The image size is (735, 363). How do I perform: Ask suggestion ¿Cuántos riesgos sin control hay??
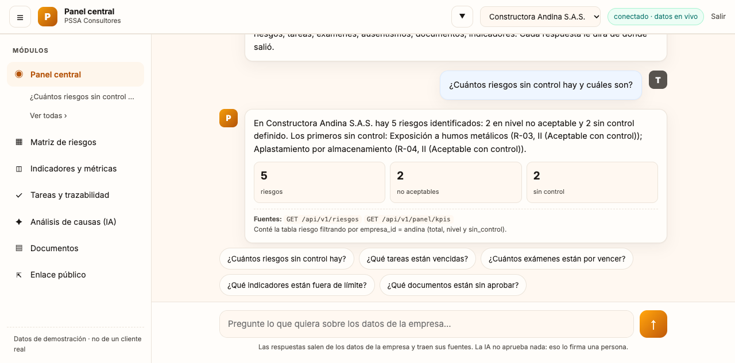pos(287,259)
